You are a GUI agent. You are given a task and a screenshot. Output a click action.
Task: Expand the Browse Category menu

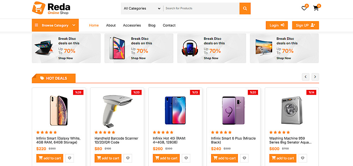click(55, 25)
